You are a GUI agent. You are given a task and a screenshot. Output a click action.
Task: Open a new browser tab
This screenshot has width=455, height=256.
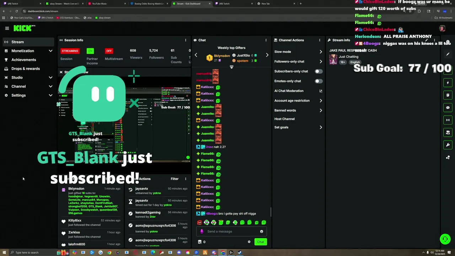point(301,4)
